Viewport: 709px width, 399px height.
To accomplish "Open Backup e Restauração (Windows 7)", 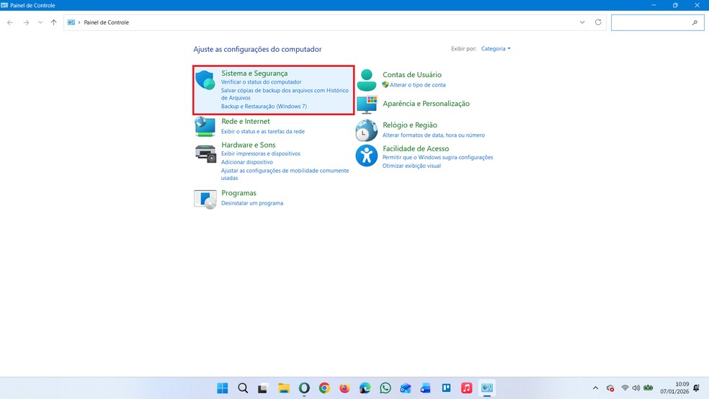I will (x=264, y=107).
